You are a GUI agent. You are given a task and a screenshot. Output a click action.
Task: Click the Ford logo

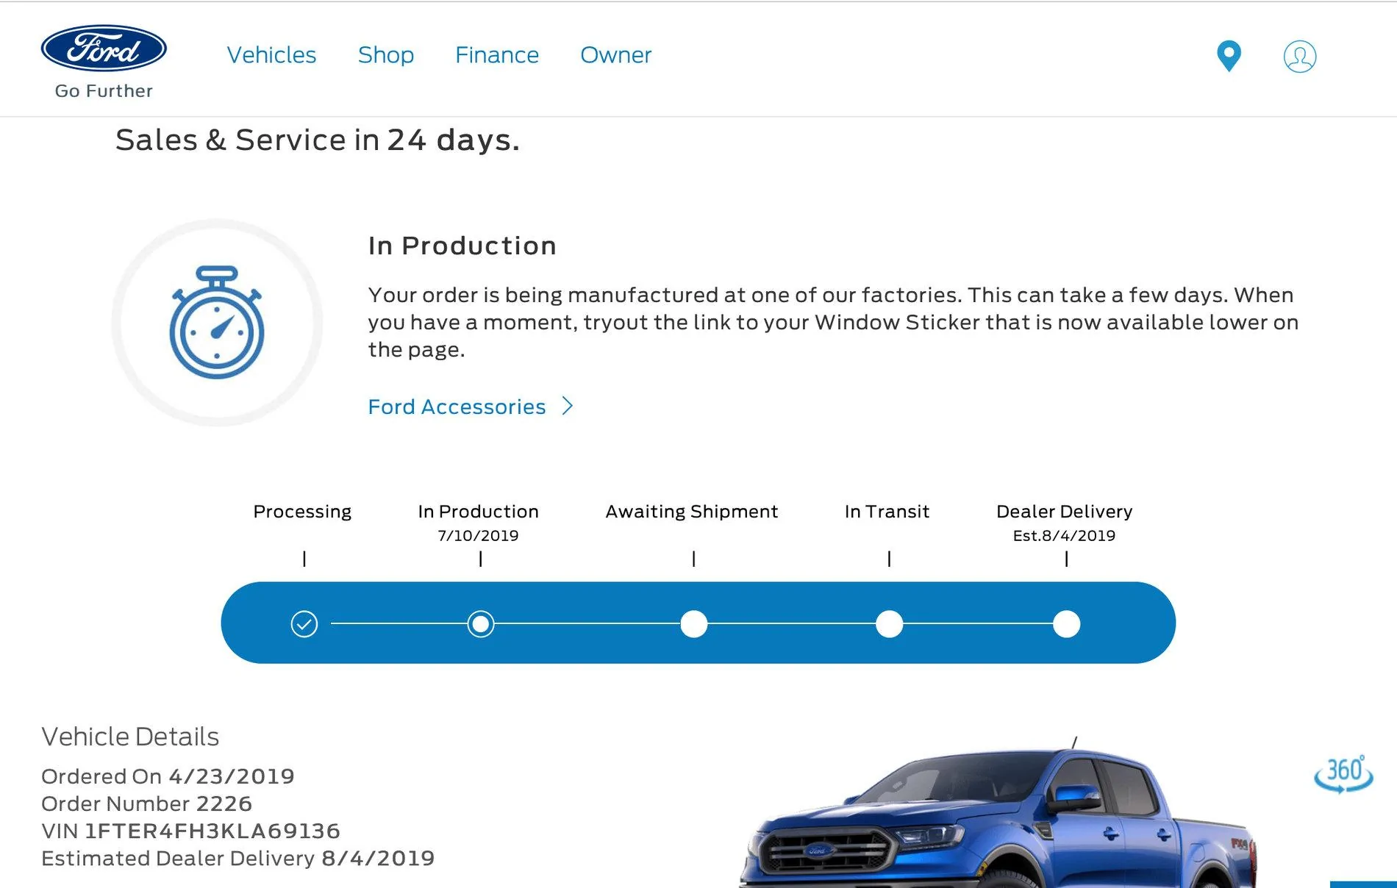(104, 49)
